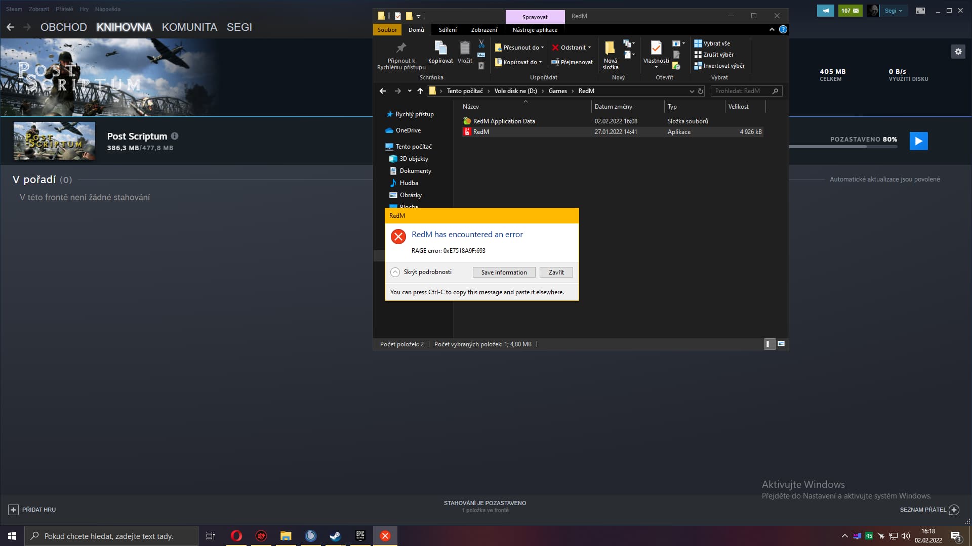Image resolution: width=972 pixels, height=546 pixels.
Task: Switch to the Zobrazení ribbon tab
Action: [x=484, y=30]
